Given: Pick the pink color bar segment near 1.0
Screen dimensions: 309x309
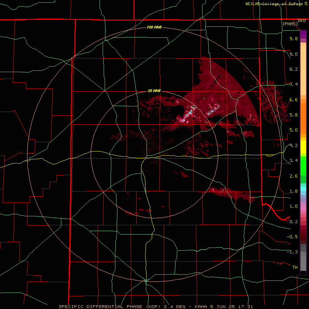Looking at the screenshot, I should click(303, 208).
